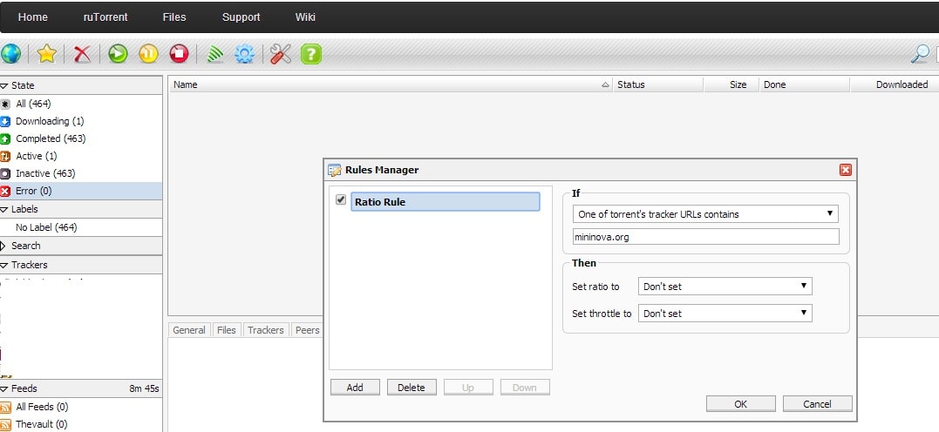Open the green RSS feed manager icon
The height and width of the screenshot is (432, 939).
click(x=215, y=54)
